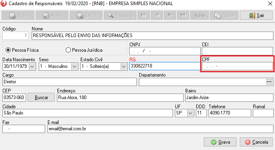
Task: Click the RG field with 330822718
Action: tap(165, 66)
